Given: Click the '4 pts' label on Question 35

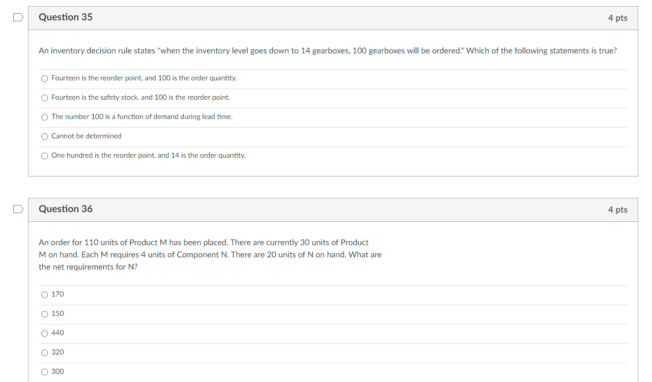Looking at the screenshot, I should pyautogui.click(x=618, y=17).
